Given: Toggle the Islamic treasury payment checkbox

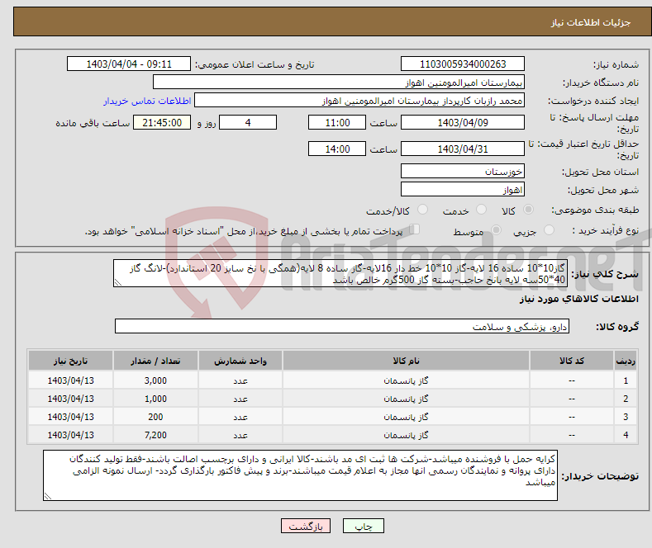Looking at the screenshot, I should (x=415, y=229).
